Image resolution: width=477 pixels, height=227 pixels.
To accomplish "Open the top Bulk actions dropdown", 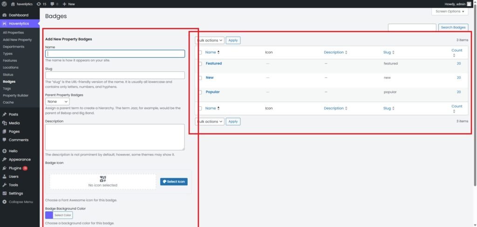I will 210,40.
